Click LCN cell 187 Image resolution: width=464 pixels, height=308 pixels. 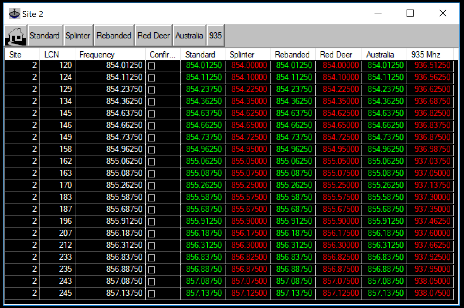coord(57,209)
